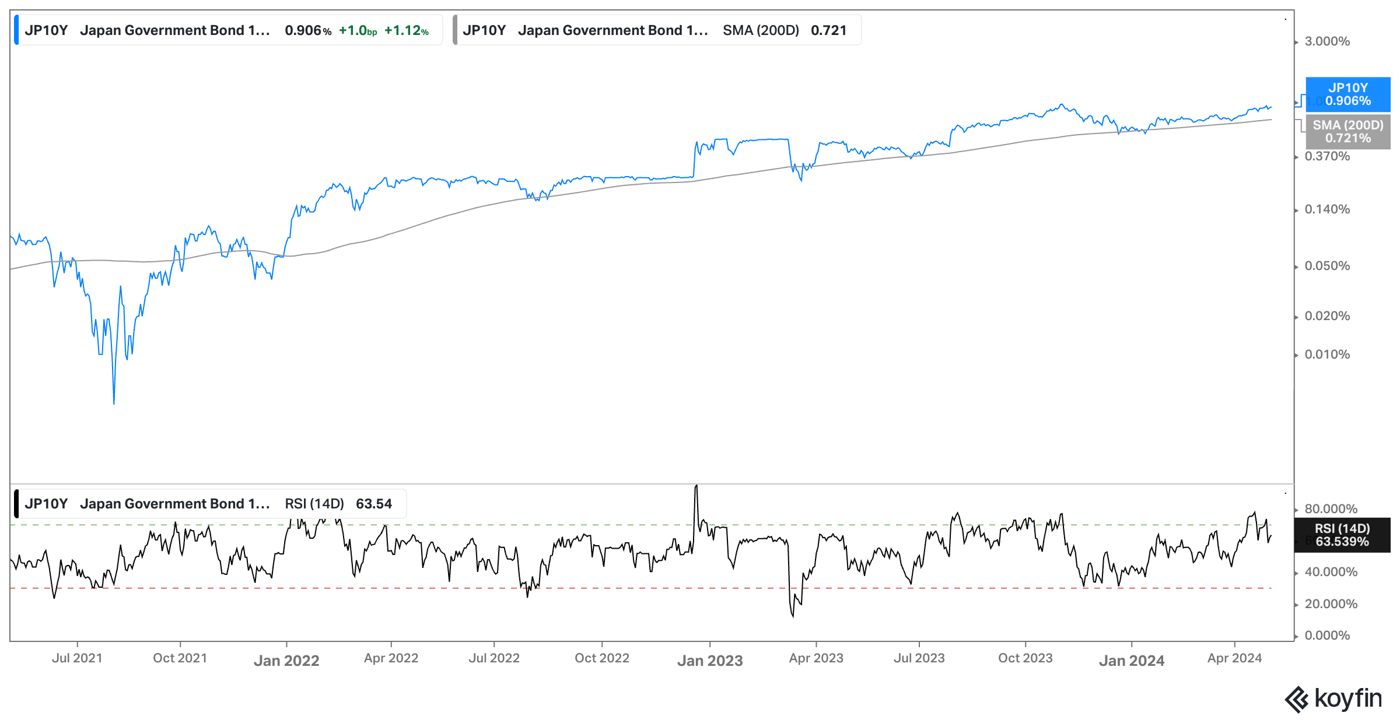1400x723 pixels.
Task: Click the blue JP10Y 0.906% axis price tag
Action: pyautogui.click(x=1347, y=94)
